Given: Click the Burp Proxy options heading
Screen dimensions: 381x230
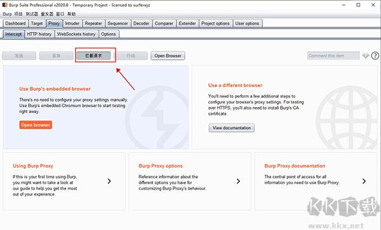Looking at the screenshot, I should point(161,166).
